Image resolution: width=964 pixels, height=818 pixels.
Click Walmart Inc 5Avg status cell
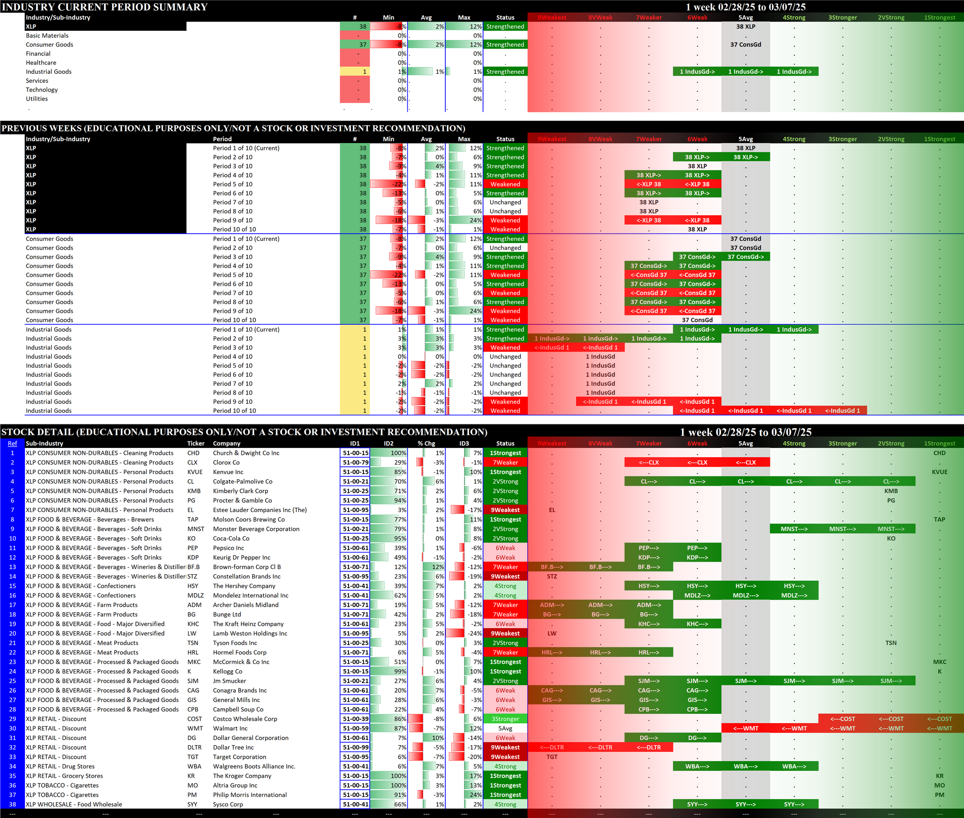(505, 728)
